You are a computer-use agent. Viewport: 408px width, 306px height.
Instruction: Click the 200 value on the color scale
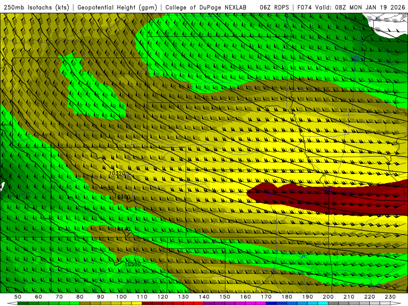tap(328, 297)
